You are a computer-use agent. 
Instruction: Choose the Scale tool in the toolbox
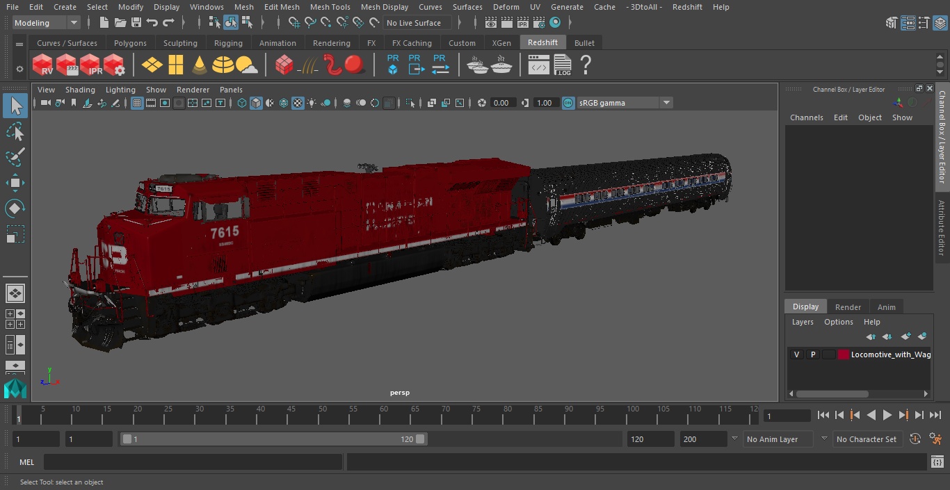pyautogui.click(x=15, y=234)
